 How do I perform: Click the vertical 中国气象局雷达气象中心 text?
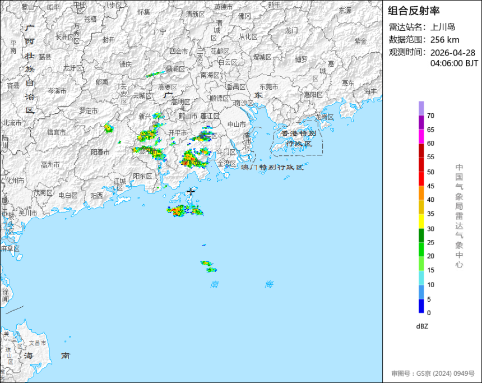coord(459,216)
